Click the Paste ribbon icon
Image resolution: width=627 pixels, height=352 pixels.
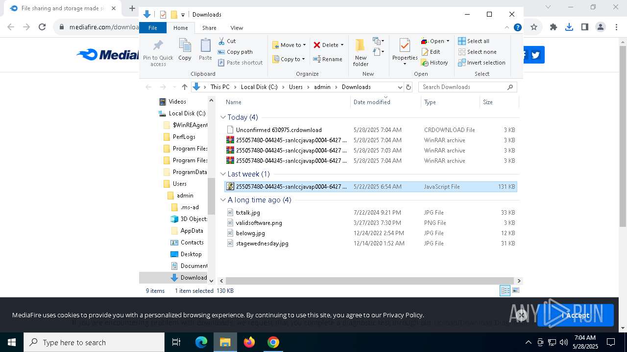click(205, 50)
